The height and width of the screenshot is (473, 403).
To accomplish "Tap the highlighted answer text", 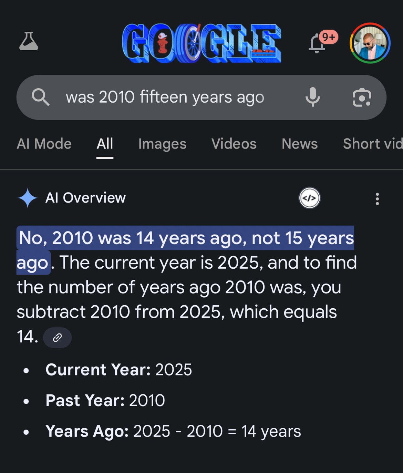I will click(x=185, y=250).
